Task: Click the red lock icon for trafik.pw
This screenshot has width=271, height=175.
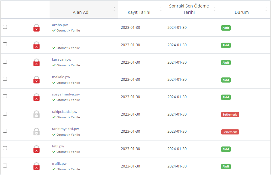Action: pyautogui.click(x=36, y=166)
